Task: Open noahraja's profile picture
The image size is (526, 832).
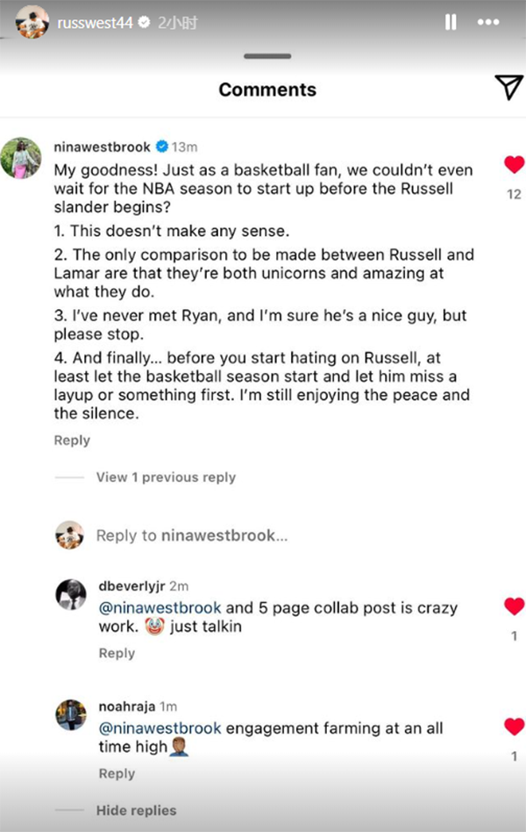Action: coord(70,714)
